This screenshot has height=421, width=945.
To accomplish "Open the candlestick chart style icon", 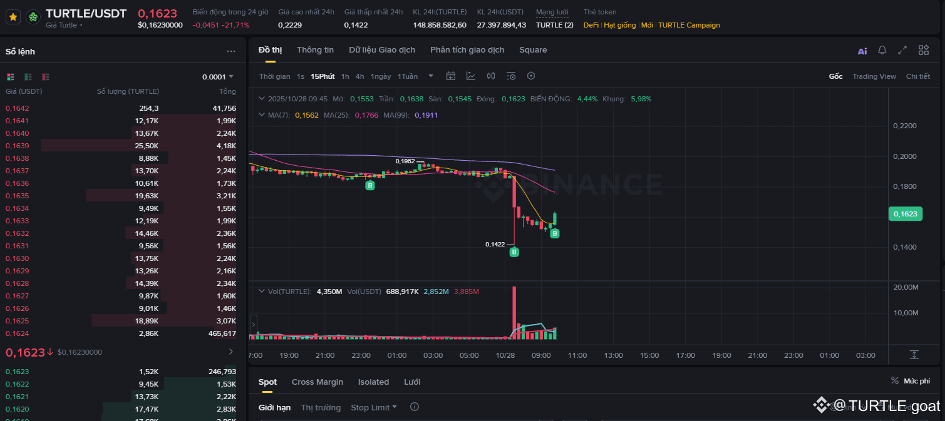I will 491,76.
